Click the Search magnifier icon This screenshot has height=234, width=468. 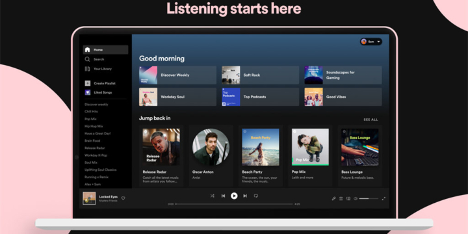pos(87,59)
